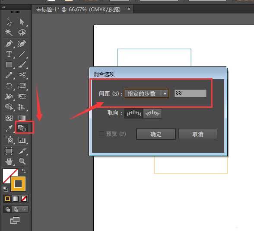This screenshot has width=254, height=231.
Task: Click the orange stroke color swatch
Action: pyautogui.click(x=18, y=184)
